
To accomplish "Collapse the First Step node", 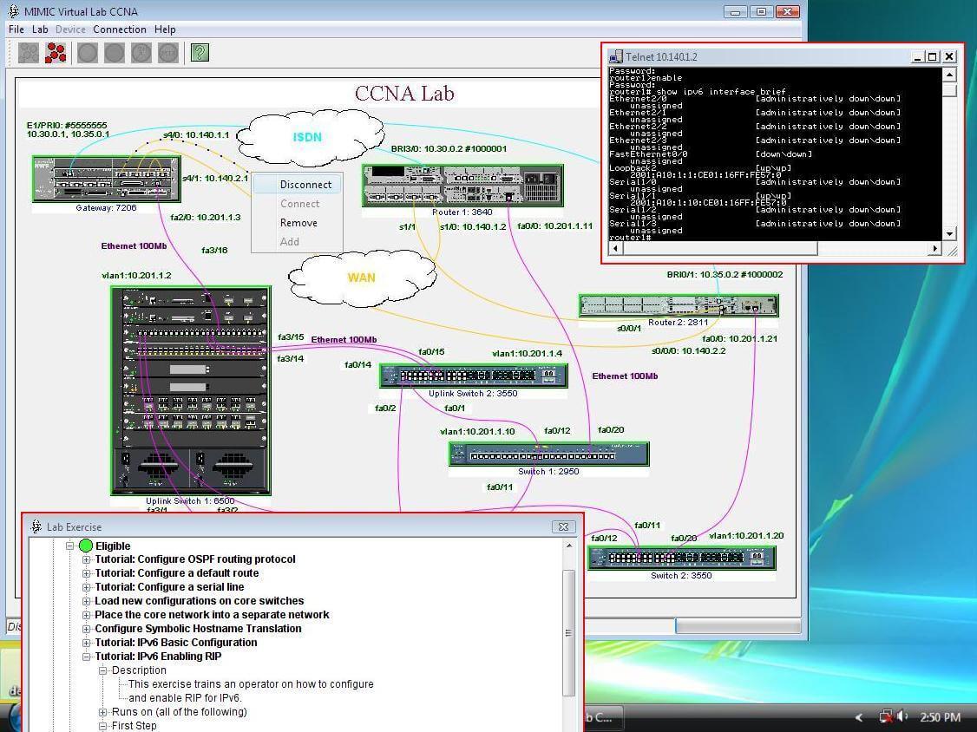I will (102, 726).
